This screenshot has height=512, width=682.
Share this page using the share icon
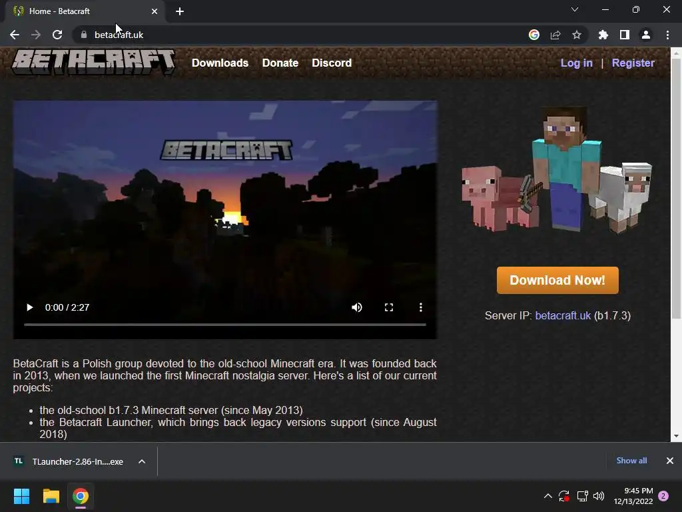555,35
